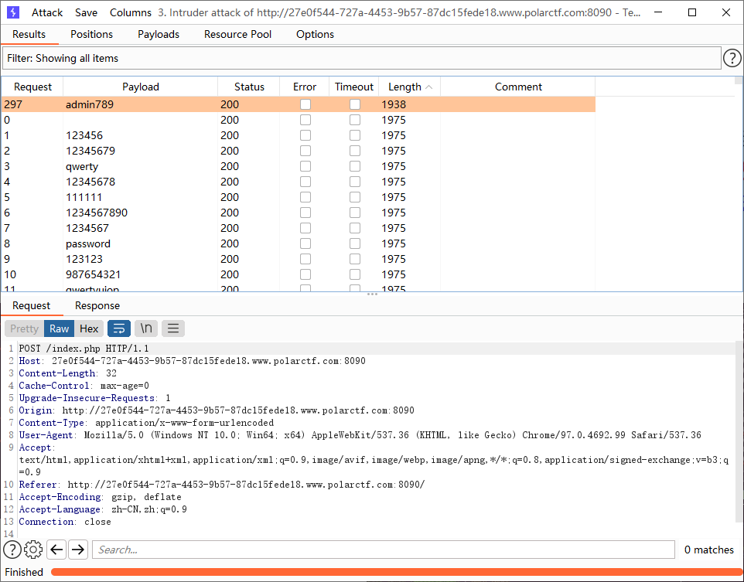Toggle Error checkbox for payload 123456 row
The width and height of the screenshot is (744, 582).
(x=305, y=135)
